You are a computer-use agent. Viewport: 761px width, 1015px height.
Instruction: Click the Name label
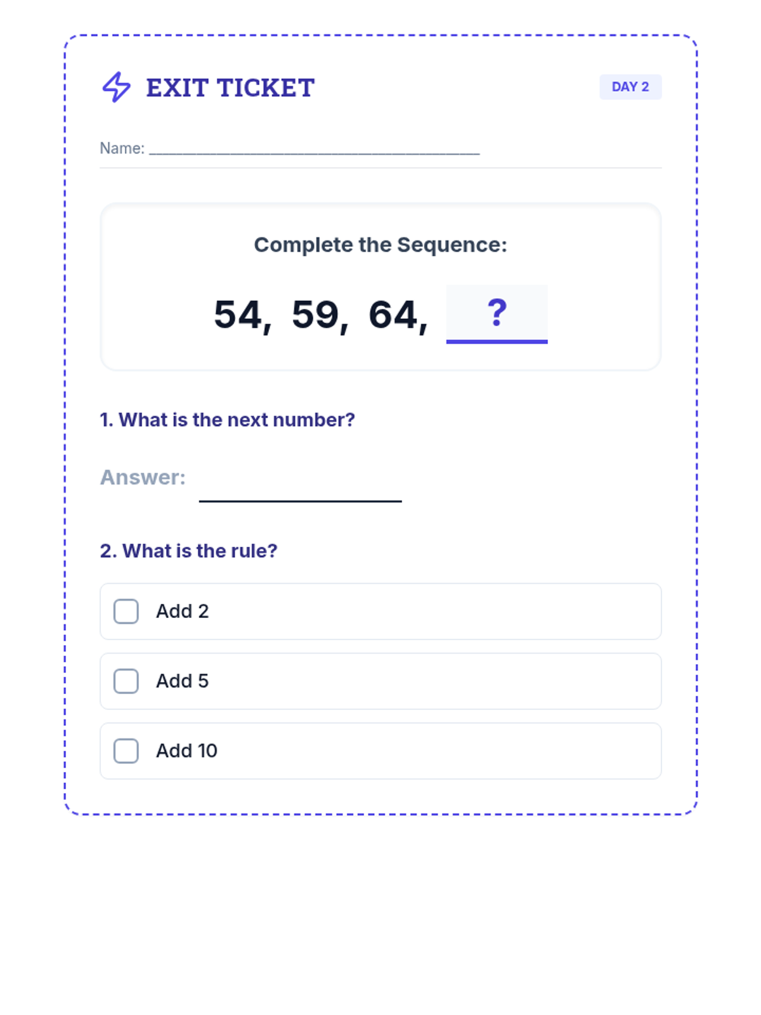[122, 148]
